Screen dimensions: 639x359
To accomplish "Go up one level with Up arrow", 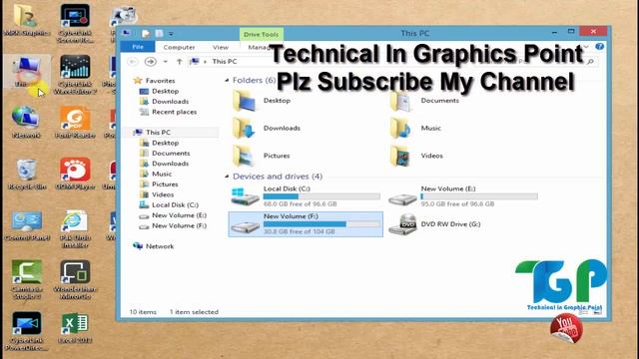I will tap(180, 62).
